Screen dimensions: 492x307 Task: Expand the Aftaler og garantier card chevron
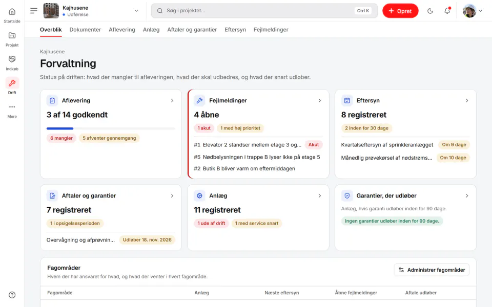(172, 196)
